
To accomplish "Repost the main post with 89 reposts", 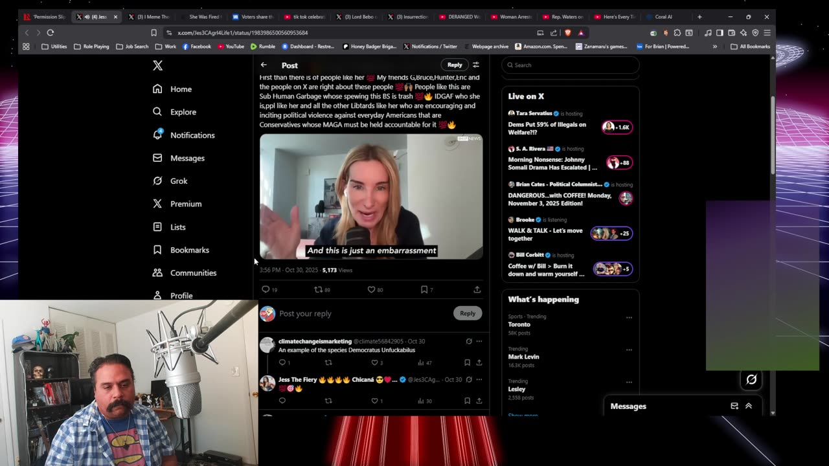I will point(322,289).
